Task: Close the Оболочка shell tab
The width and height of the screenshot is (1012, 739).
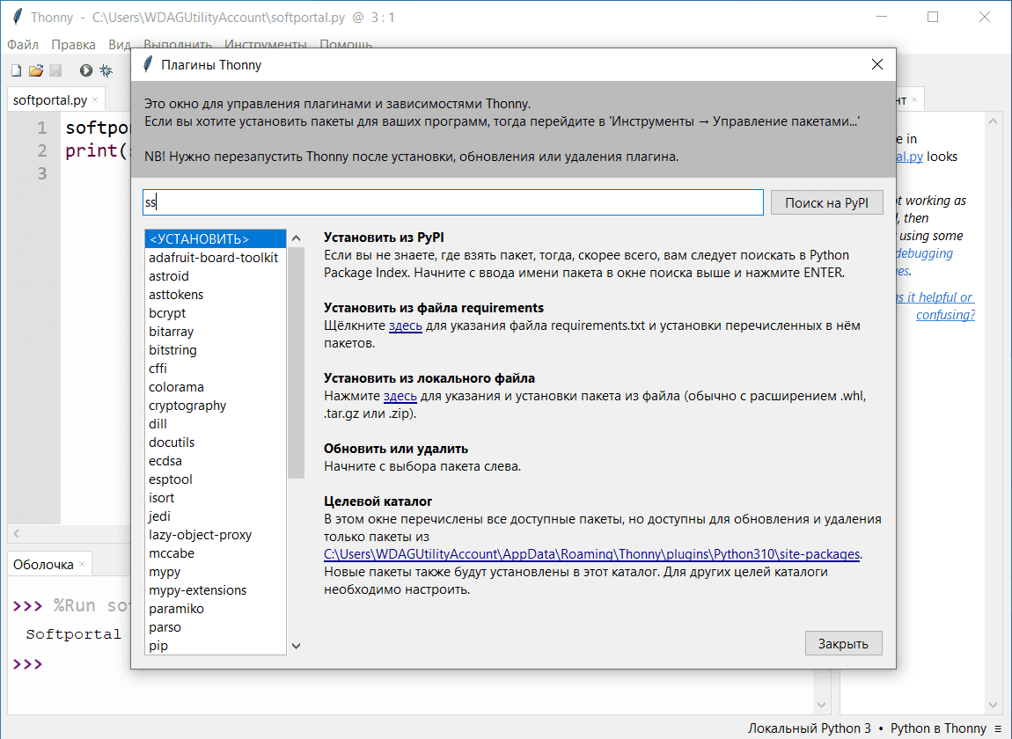Action: [82, 564]
